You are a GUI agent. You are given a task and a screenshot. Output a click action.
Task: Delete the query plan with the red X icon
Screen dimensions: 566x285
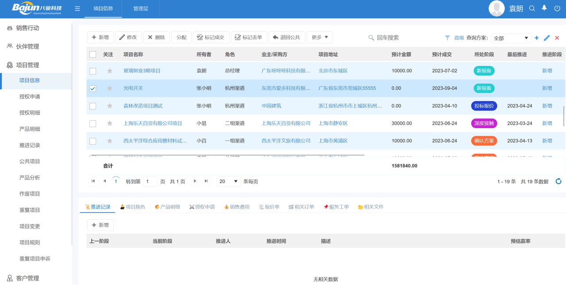[557, 38]
